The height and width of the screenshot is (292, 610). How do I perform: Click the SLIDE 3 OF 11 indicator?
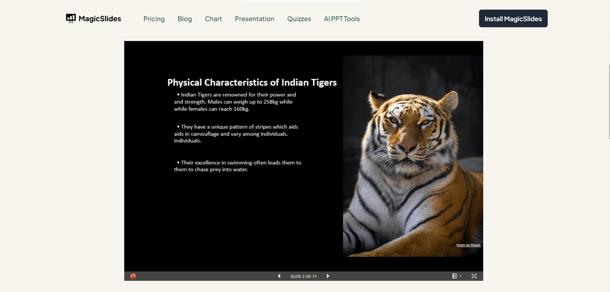click(303, 276)
